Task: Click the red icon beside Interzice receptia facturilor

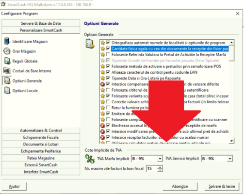Action: pyautogui.click(x=102, y=137)
